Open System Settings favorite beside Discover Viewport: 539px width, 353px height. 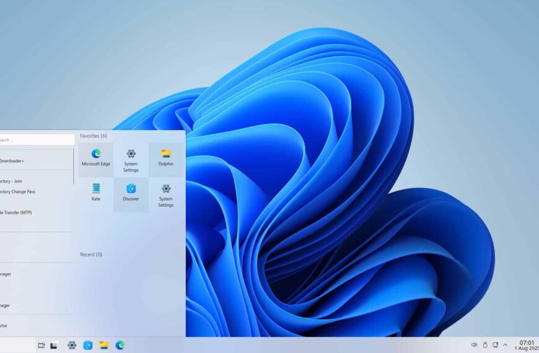(x=165, y=194)
